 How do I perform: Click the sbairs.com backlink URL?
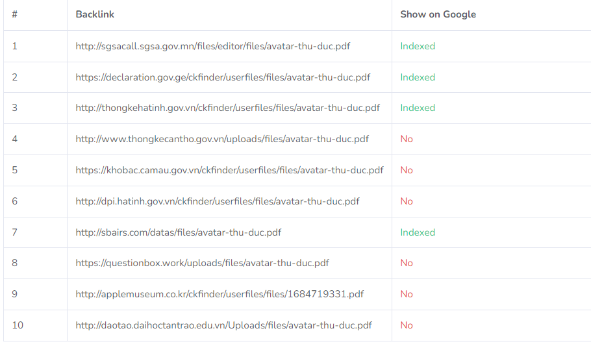tap(179, 232)
